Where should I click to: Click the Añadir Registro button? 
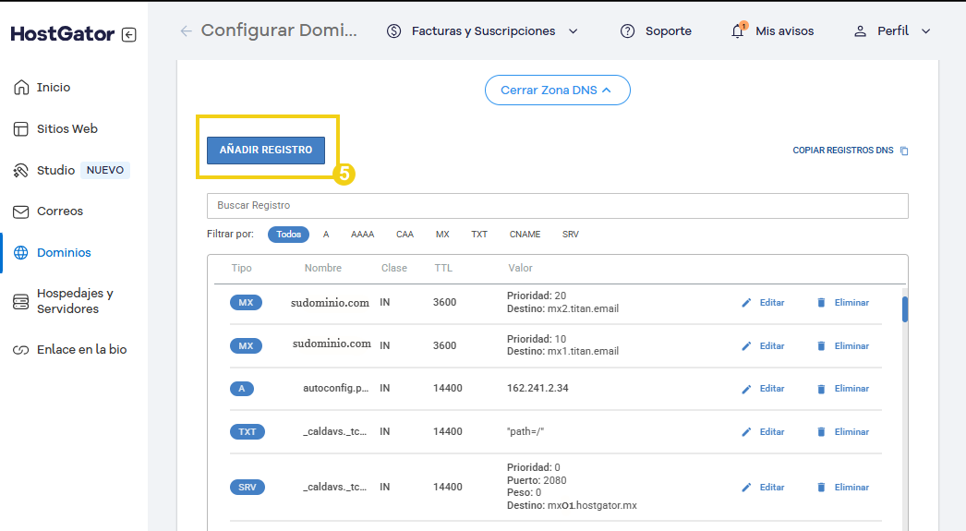click(266, 151)
